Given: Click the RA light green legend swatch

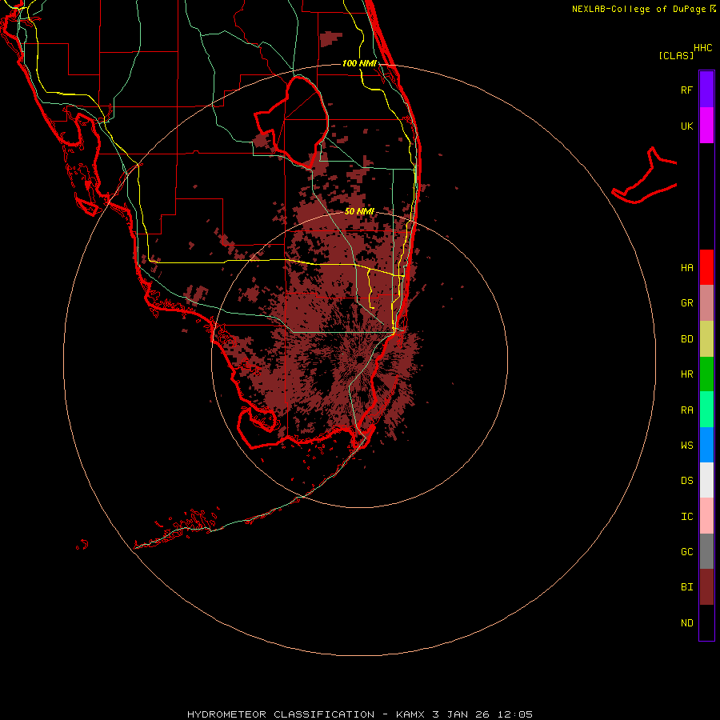Looking at the screenshot, I should pos(706,410).
